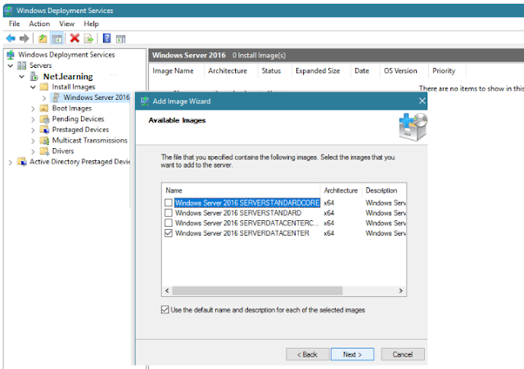
Task: Expand the Multicast Transmissions node
Action: [x=33, y=141]
